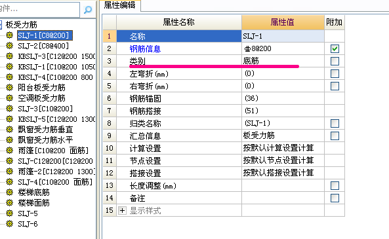The image size is (389, 239).
Task: Click the 归类名称 value (SLJ-1)
Action: point(283,123)
